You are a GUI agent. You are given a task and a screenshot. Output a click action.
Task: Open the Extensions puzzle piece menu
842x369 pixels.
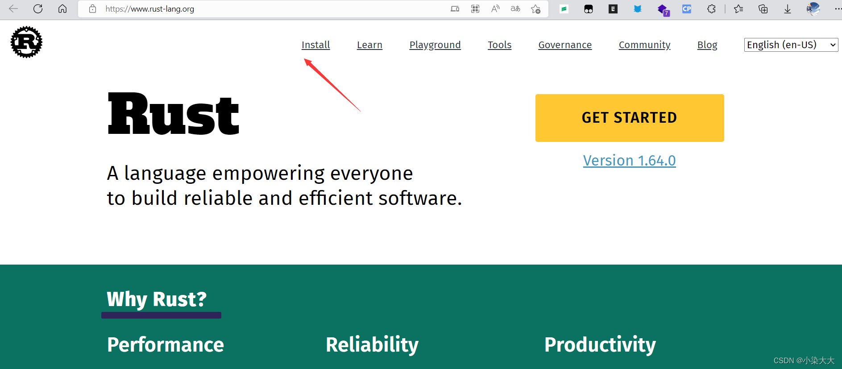pyautogui.click(x=711, y=9)
